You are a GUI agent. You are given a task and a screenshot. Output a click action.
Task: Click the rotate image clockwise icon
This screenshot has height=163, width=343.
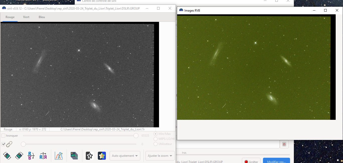click(x=19, y=156)
